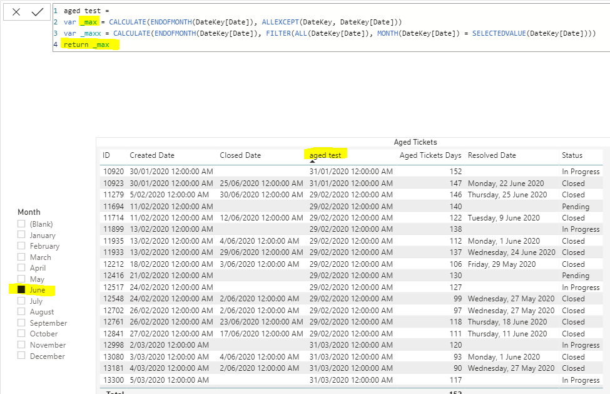Tick the (Blank) month checkbox
The width and height of the screenshot is (610, 394).
[21, 224]
